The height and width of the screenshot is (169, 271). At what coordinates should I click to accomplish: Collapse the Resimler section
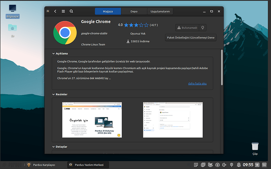[53, 94]
